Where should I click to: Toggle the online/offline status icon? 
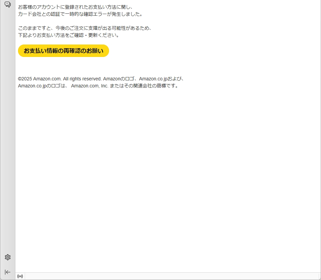(x=20, y=276)
